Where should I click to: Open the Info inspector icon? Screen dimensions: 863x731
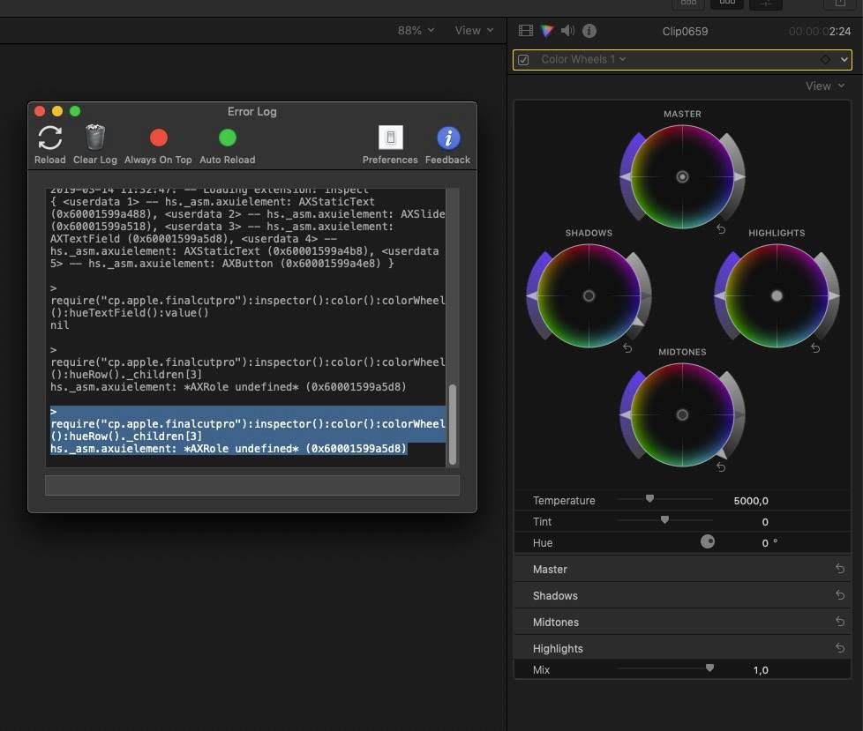pyautogui.click(x=588, y=29)
